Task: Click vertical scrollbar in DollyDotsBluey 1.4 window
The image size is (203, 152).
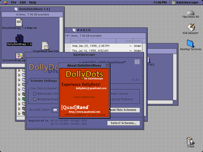Action: [61, 40]
